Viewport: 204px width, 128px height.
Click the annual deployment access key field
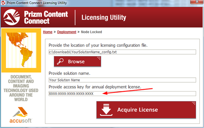[x=122, y=94]
